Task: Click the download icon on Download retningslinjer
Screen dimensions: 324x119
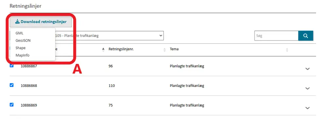Action: 17,21
